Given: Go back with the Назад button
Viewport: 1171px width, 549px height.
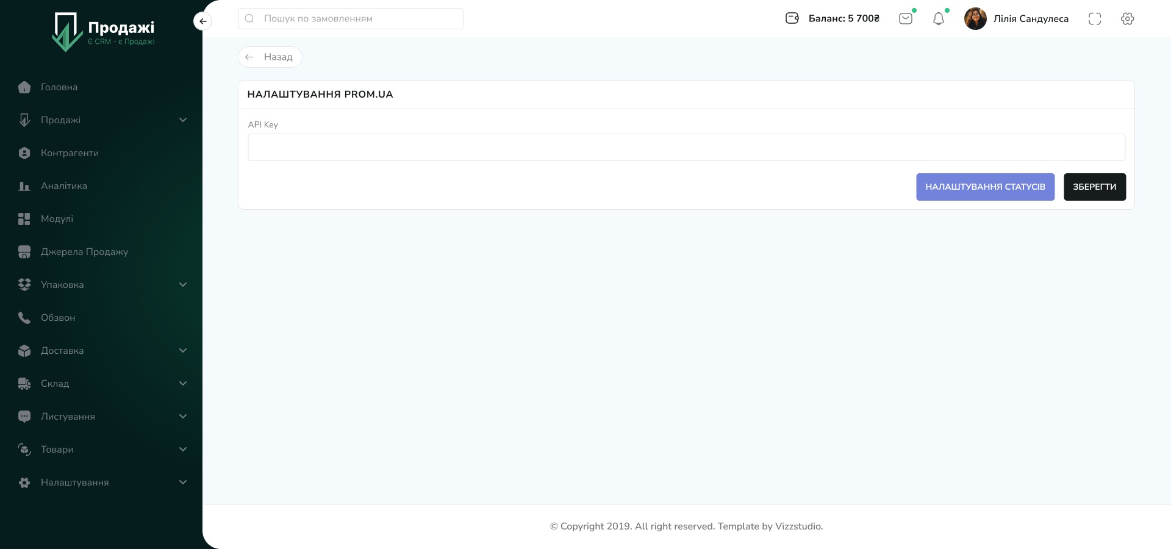Looking at the screenshot, I should [270, 57].
